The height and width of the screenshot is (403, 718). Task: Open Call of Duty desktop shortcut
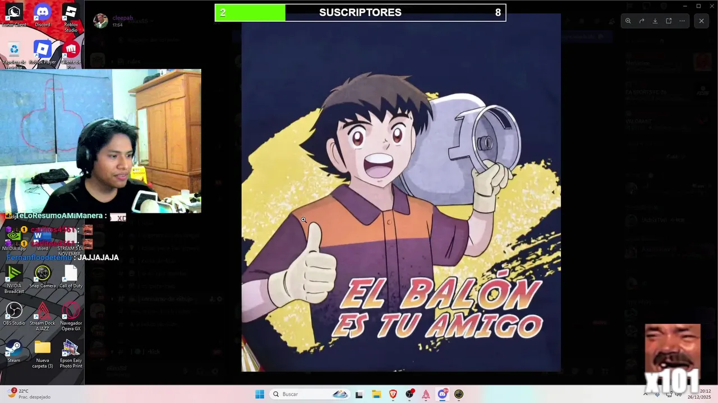(x=71, y=277)
